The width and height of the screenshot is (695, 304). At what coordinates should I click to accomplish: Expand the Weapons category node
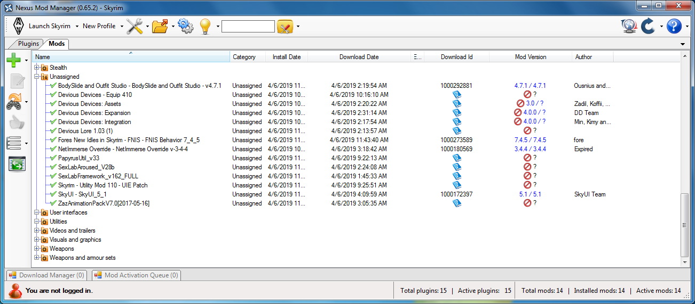(x=37, y=249)
